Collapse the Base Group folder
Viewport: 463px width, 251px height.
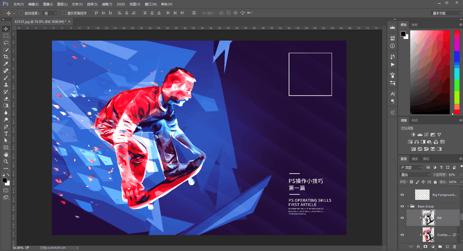click(x=408, y=206)
